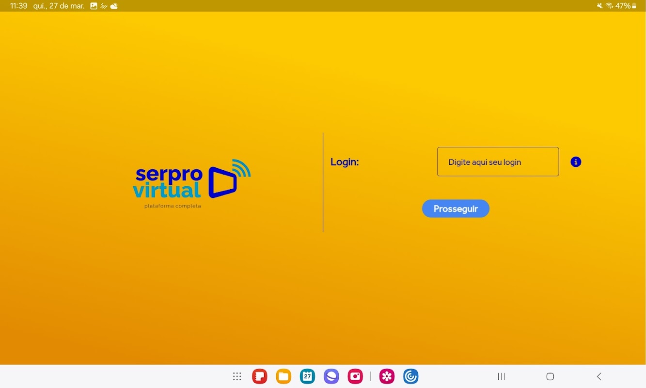646x388 pixels.
Task: Tap the home navigation button
Action: [x=550, y=376]
